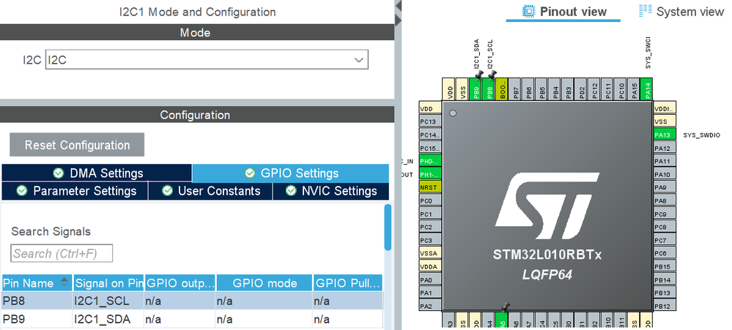The height and width of the screenshot is (330, 732).
Task: Click the Search Signals input field
Action: coord(62,254)
